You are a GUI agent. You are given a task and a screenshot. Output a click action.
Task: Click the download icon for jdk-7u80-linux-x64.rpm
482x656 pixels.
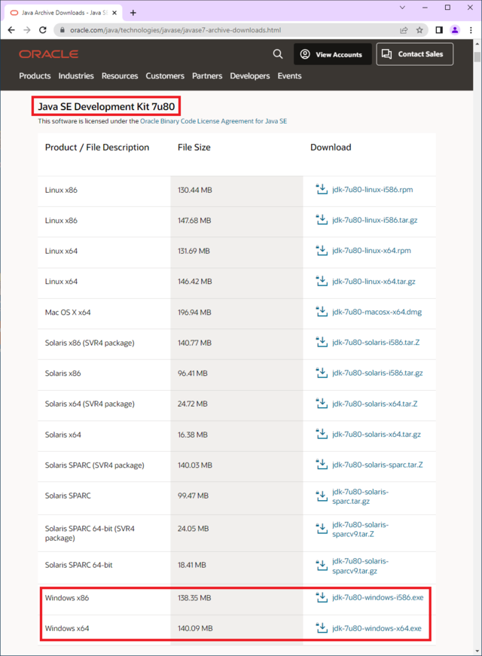coord(322,250)
